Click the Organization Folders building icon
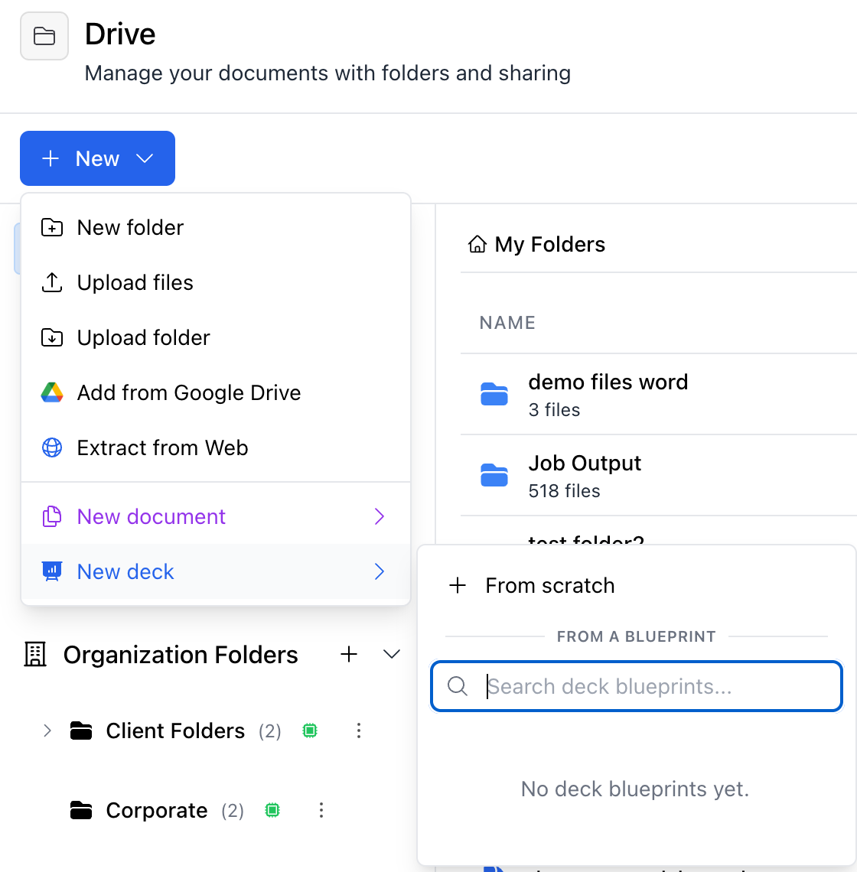This screenshot has width=857, height=872. (35, 655)
